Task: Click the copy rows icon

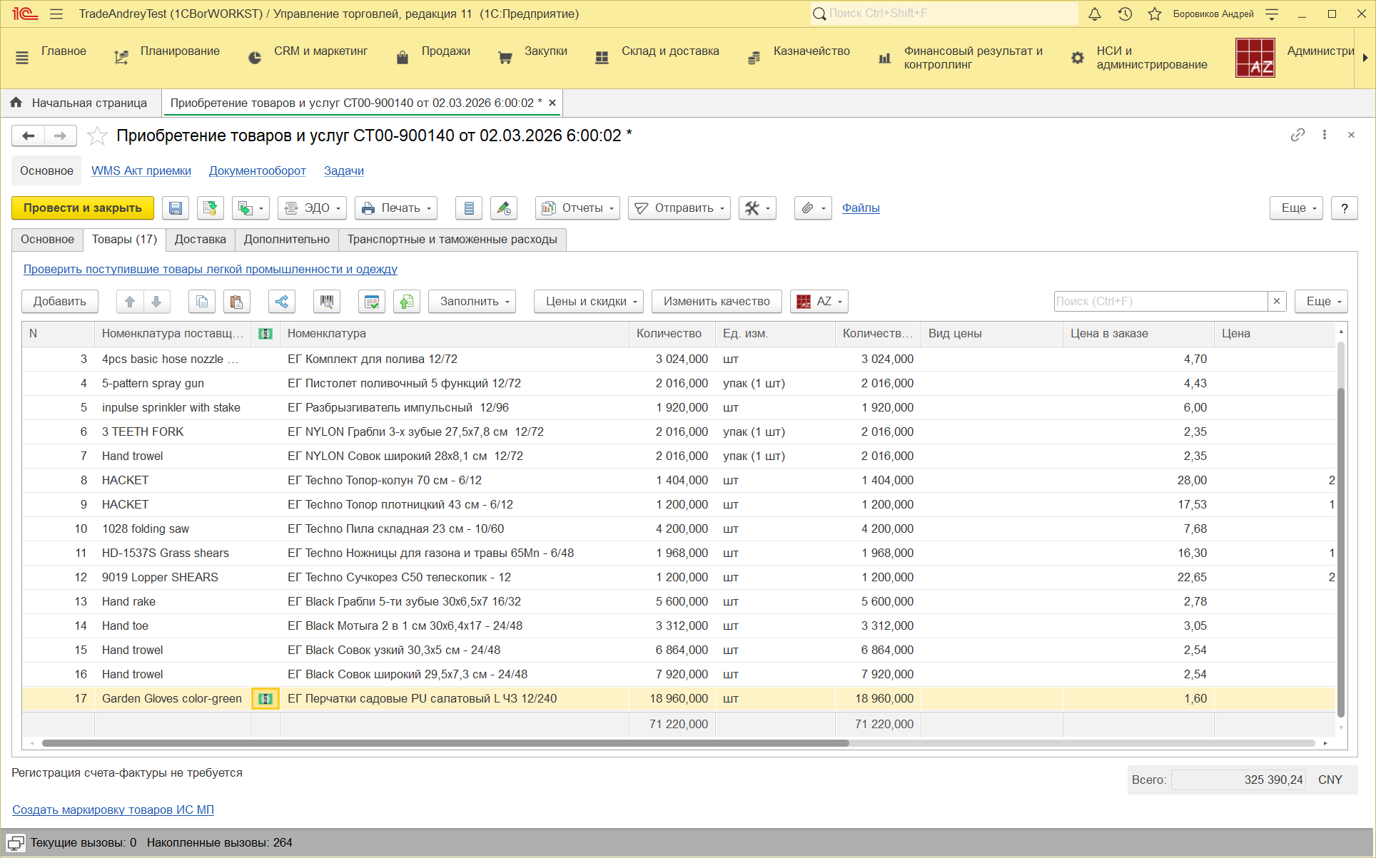Action: 202,302
